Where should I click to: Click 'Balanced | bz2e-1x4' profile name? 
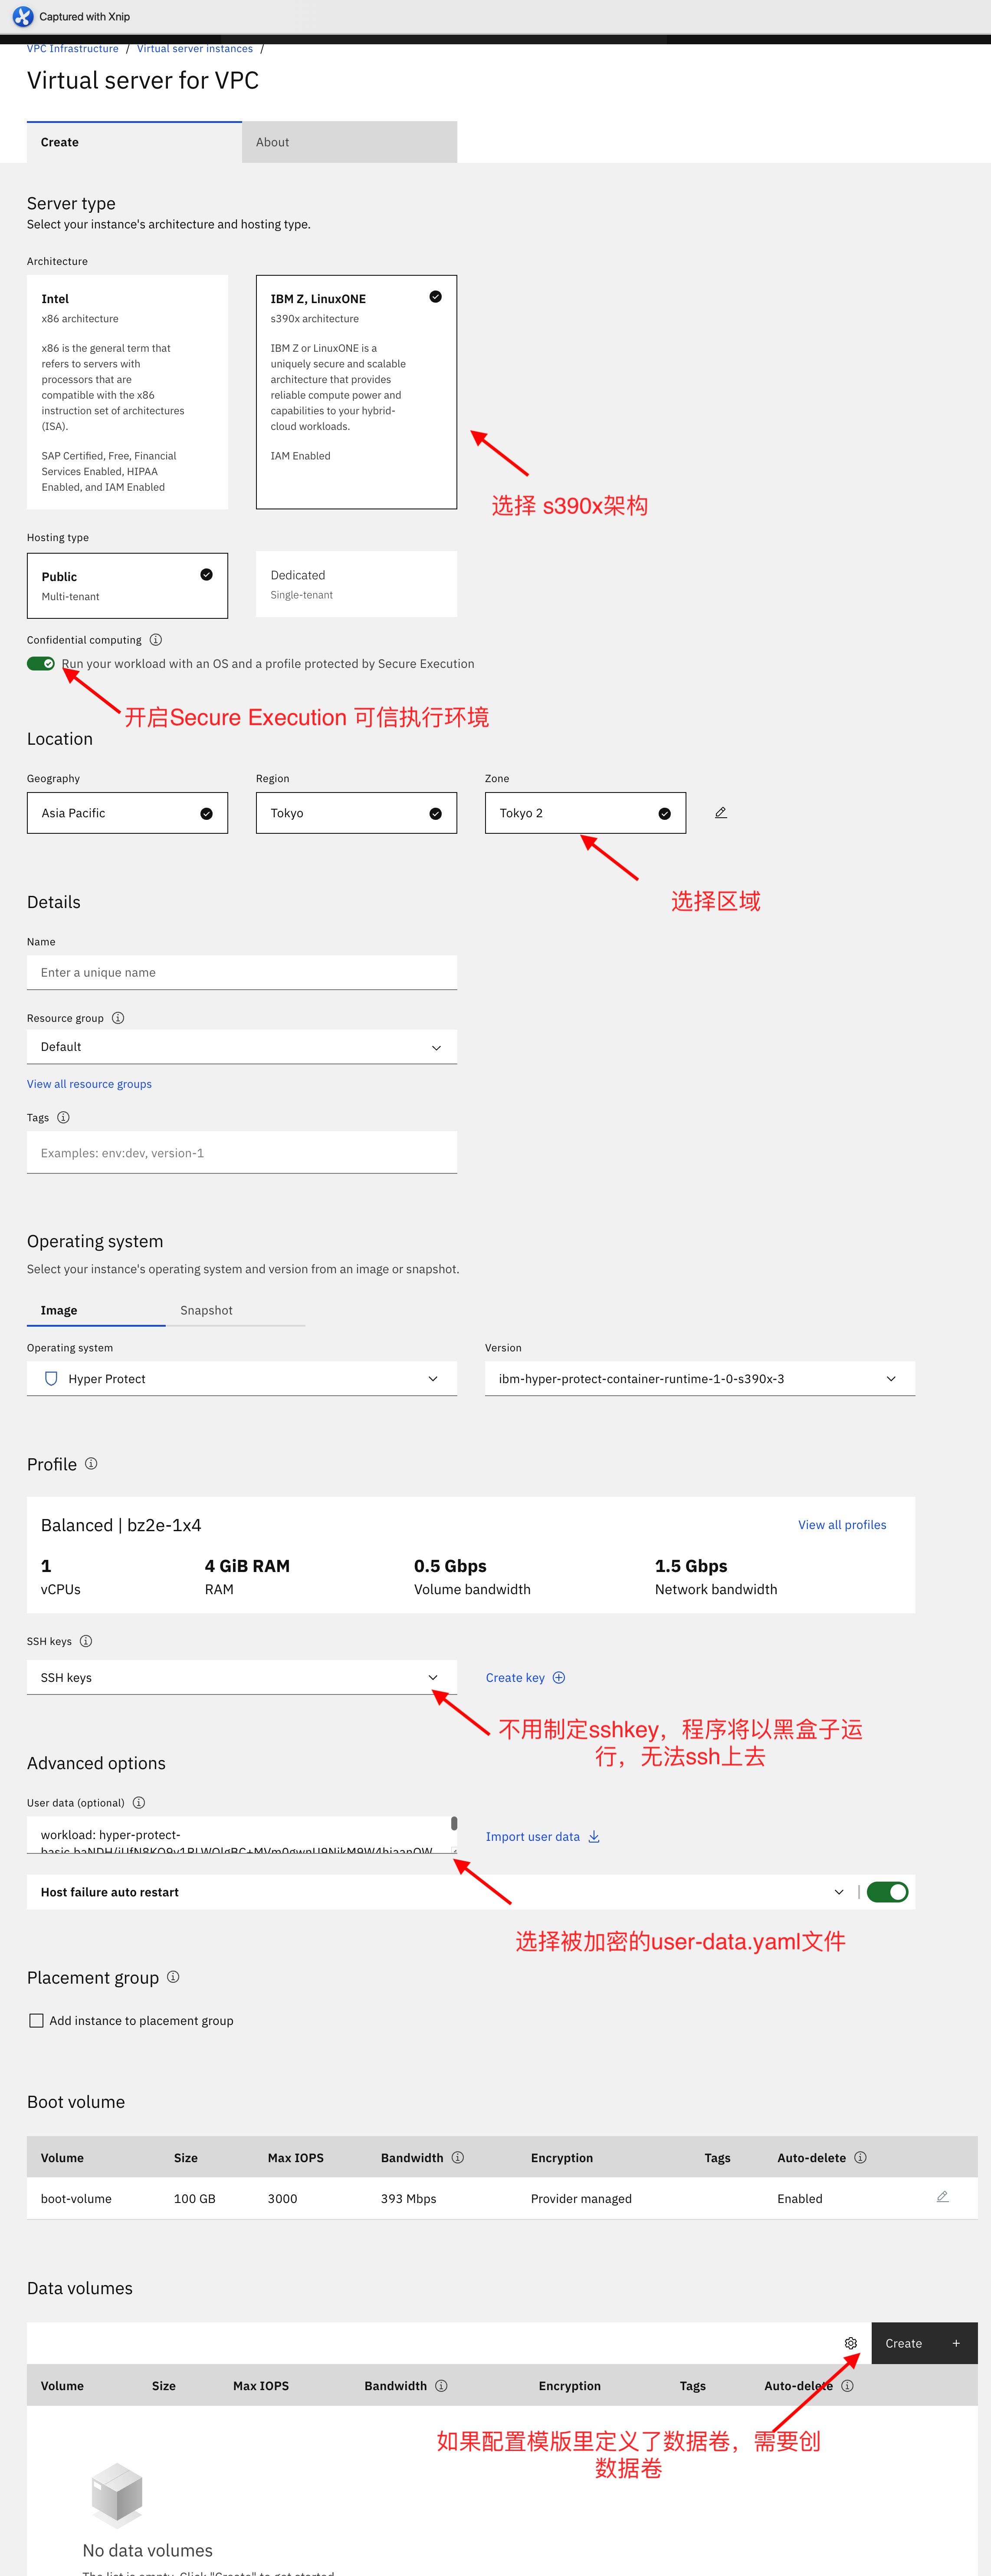tap(121, 1525)
